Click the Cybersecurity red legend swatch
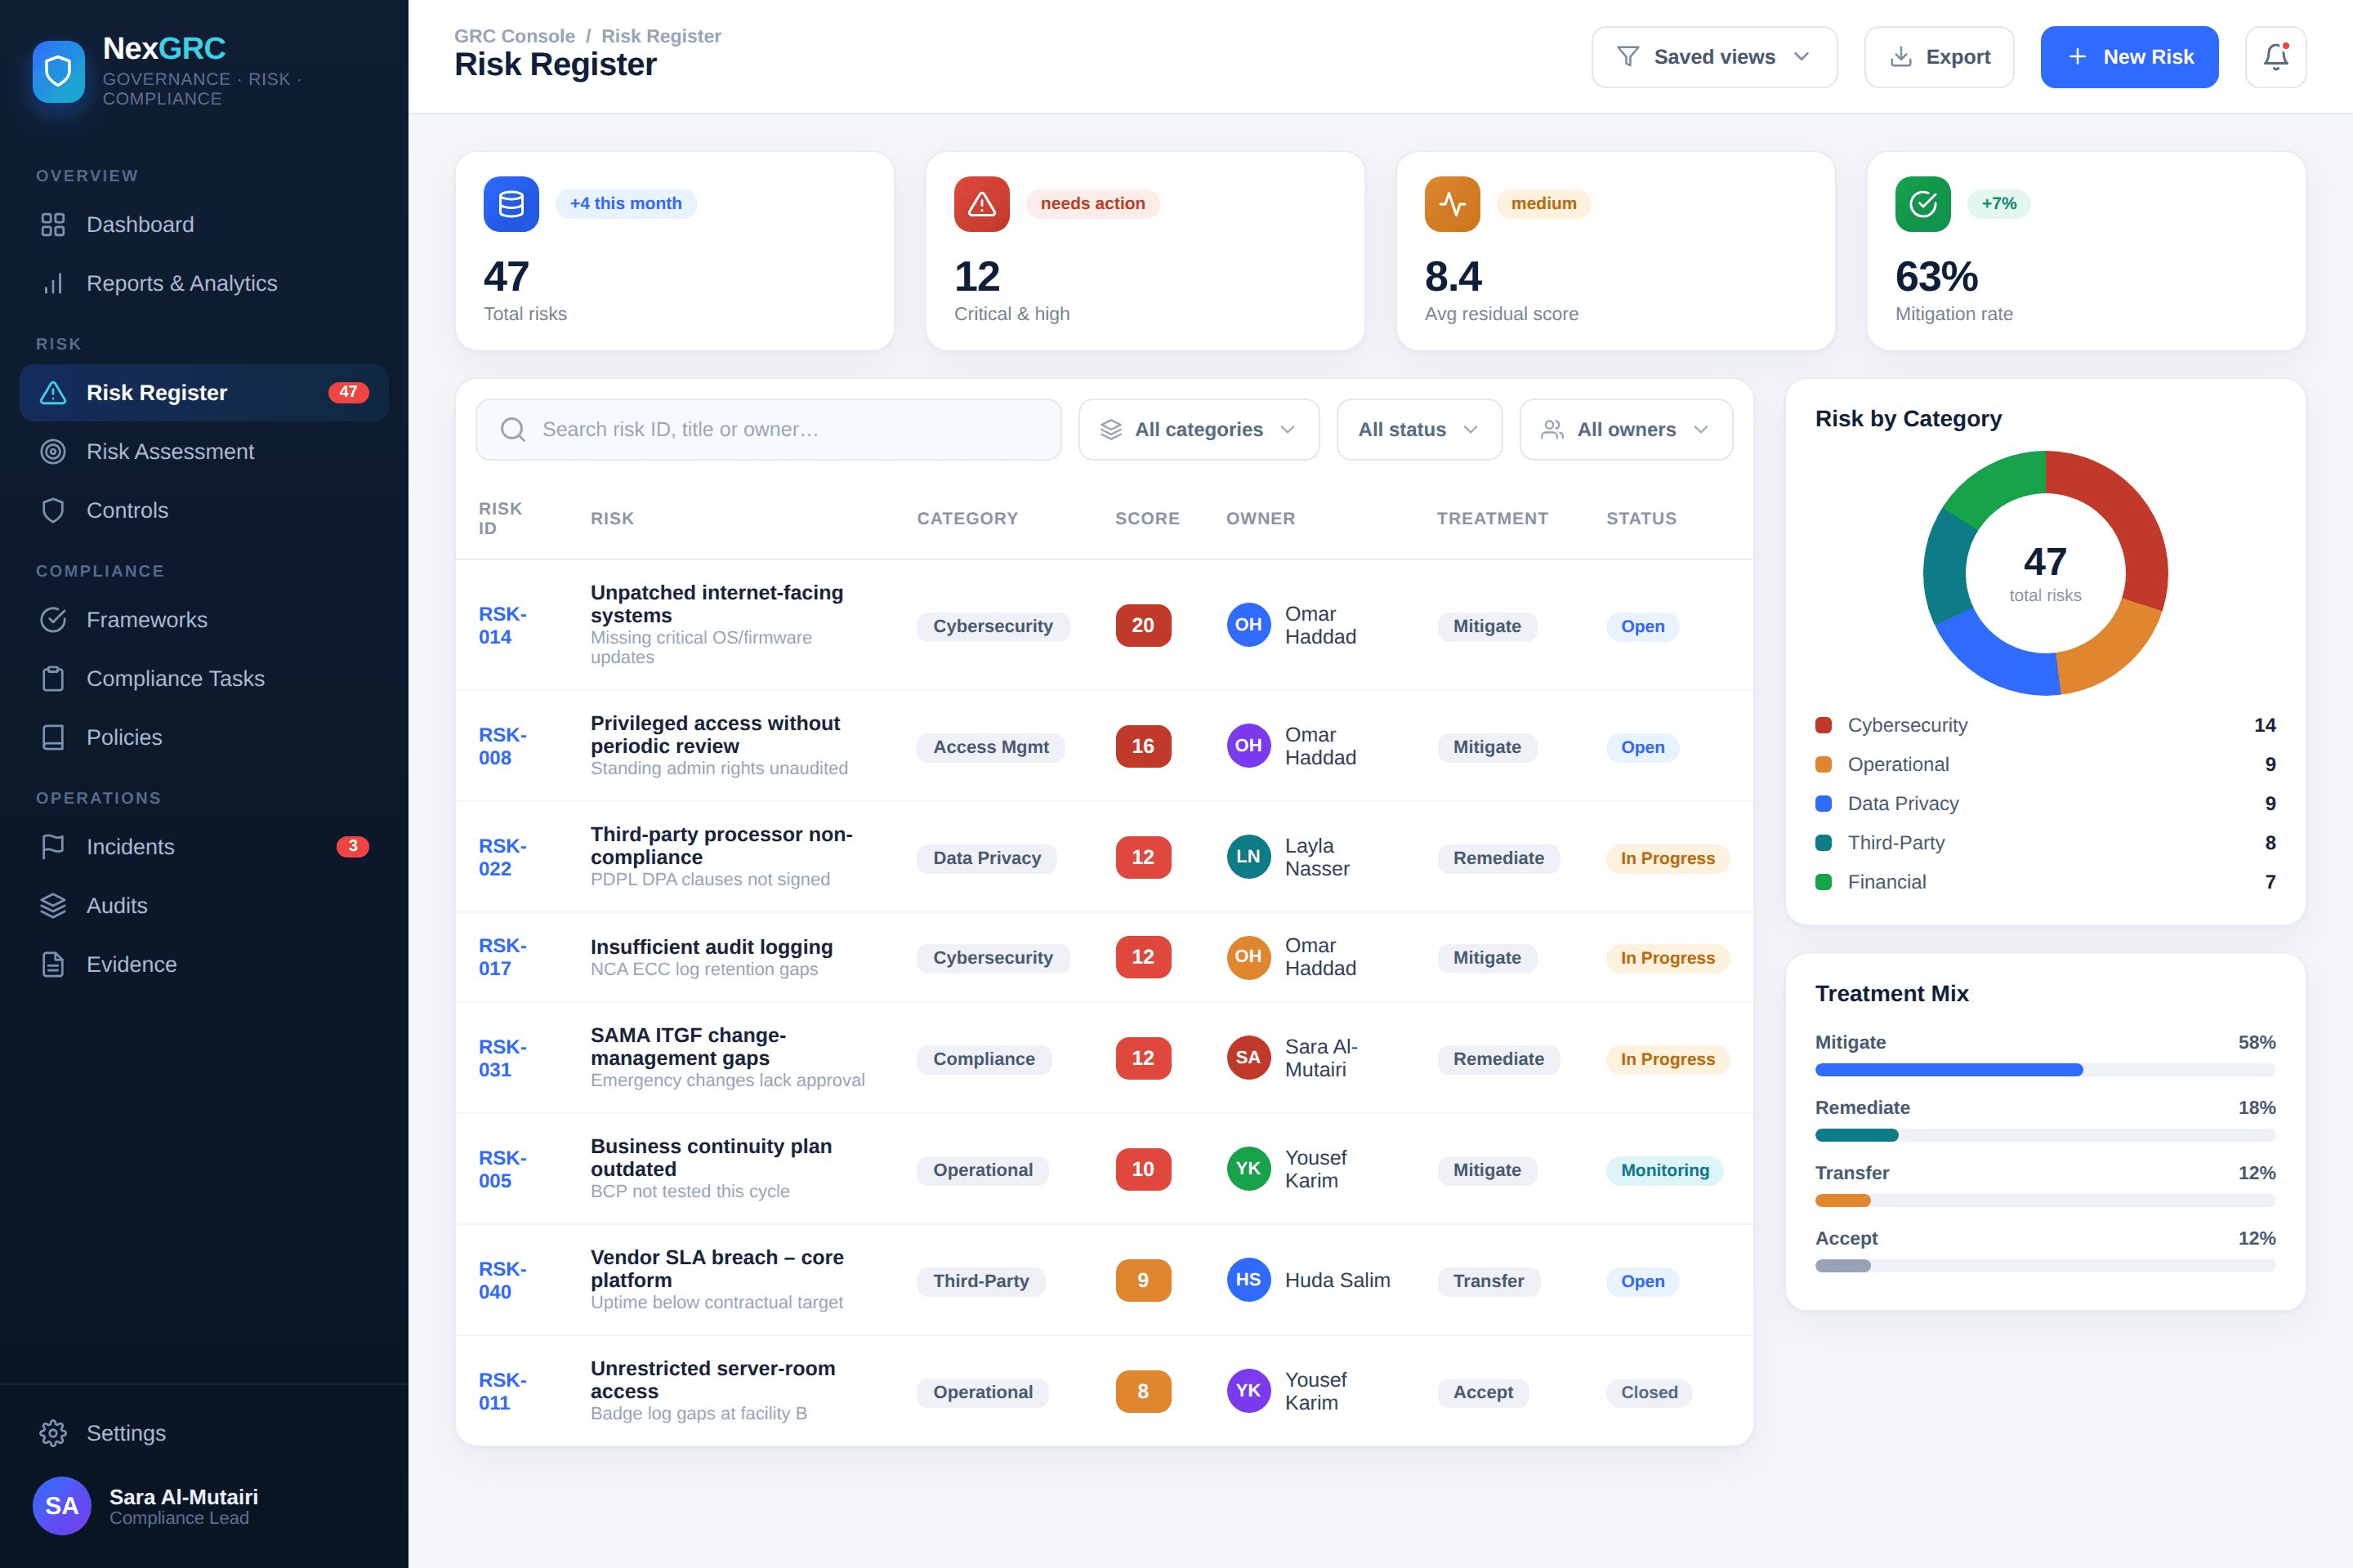 (x=1824, y=726)
